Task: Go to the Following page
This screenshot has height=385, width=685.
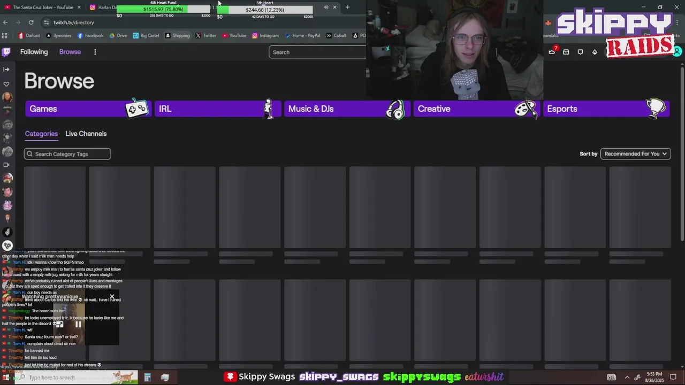Action: click(x=34, y=52)
